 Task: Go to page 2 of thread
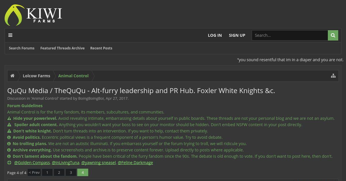(59, 172)
